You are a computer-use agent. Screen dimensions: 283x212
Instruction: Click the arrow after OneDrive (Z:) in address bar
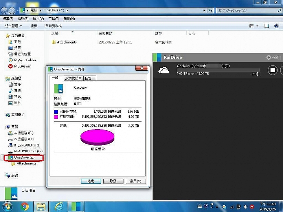[67, 11]
